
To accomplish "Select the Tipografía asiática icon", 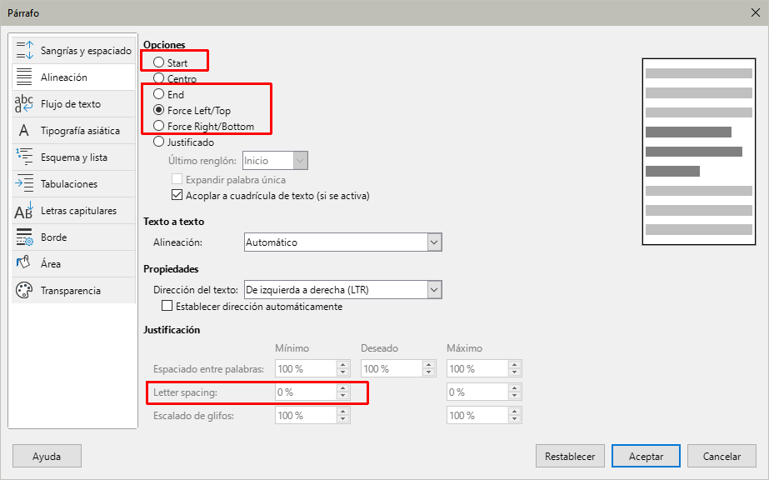I will 24,131.
